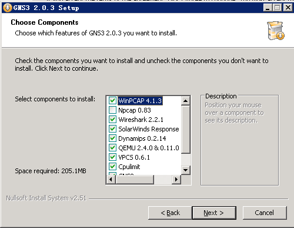
Task: Click the GNS3 installer icon in the title bar
Action: pyautogui.click(x=8, y=8)
